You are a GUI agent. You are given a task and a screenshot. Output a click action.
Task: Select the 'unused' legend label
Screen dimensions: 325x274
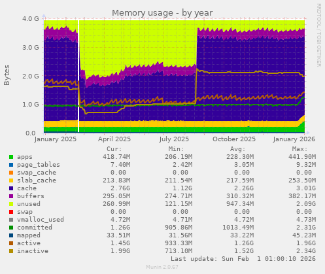tap(29, 204)
